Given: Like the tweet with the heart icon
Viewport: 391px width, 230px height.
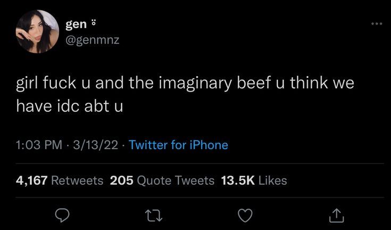Looking at the screenshot, I should pos(244,215).
